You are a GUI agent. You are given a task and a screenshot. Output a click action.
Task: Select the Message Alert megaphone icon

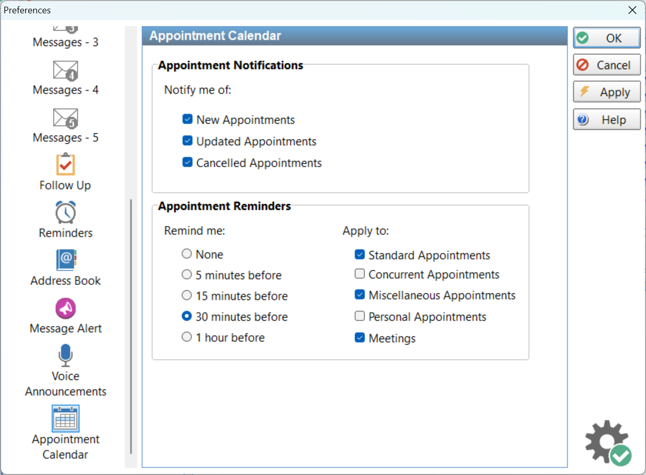tap(66, 308)
